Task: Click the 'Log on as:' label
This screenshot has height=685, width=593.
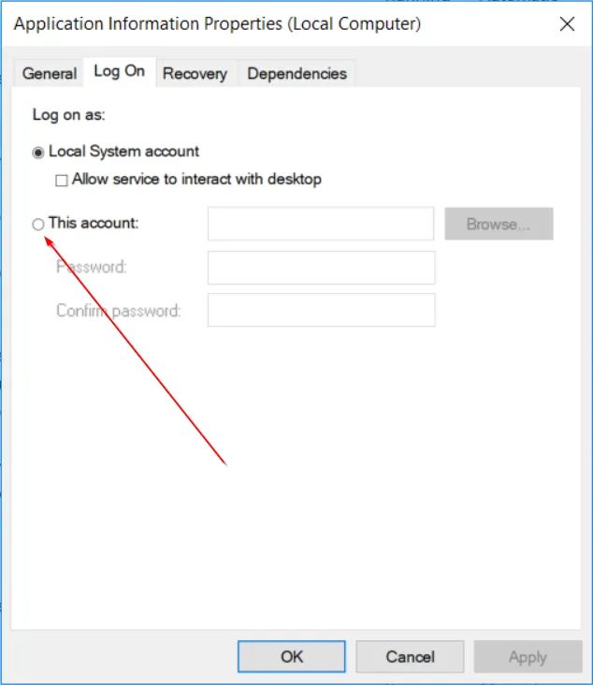Action: point(68,115)
